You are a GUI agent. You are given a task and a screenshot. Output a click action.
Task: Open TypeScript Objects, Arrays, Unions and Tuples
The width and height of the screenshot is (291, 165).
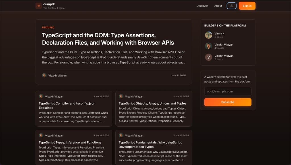pyautogui.click(x=152, y=103)
